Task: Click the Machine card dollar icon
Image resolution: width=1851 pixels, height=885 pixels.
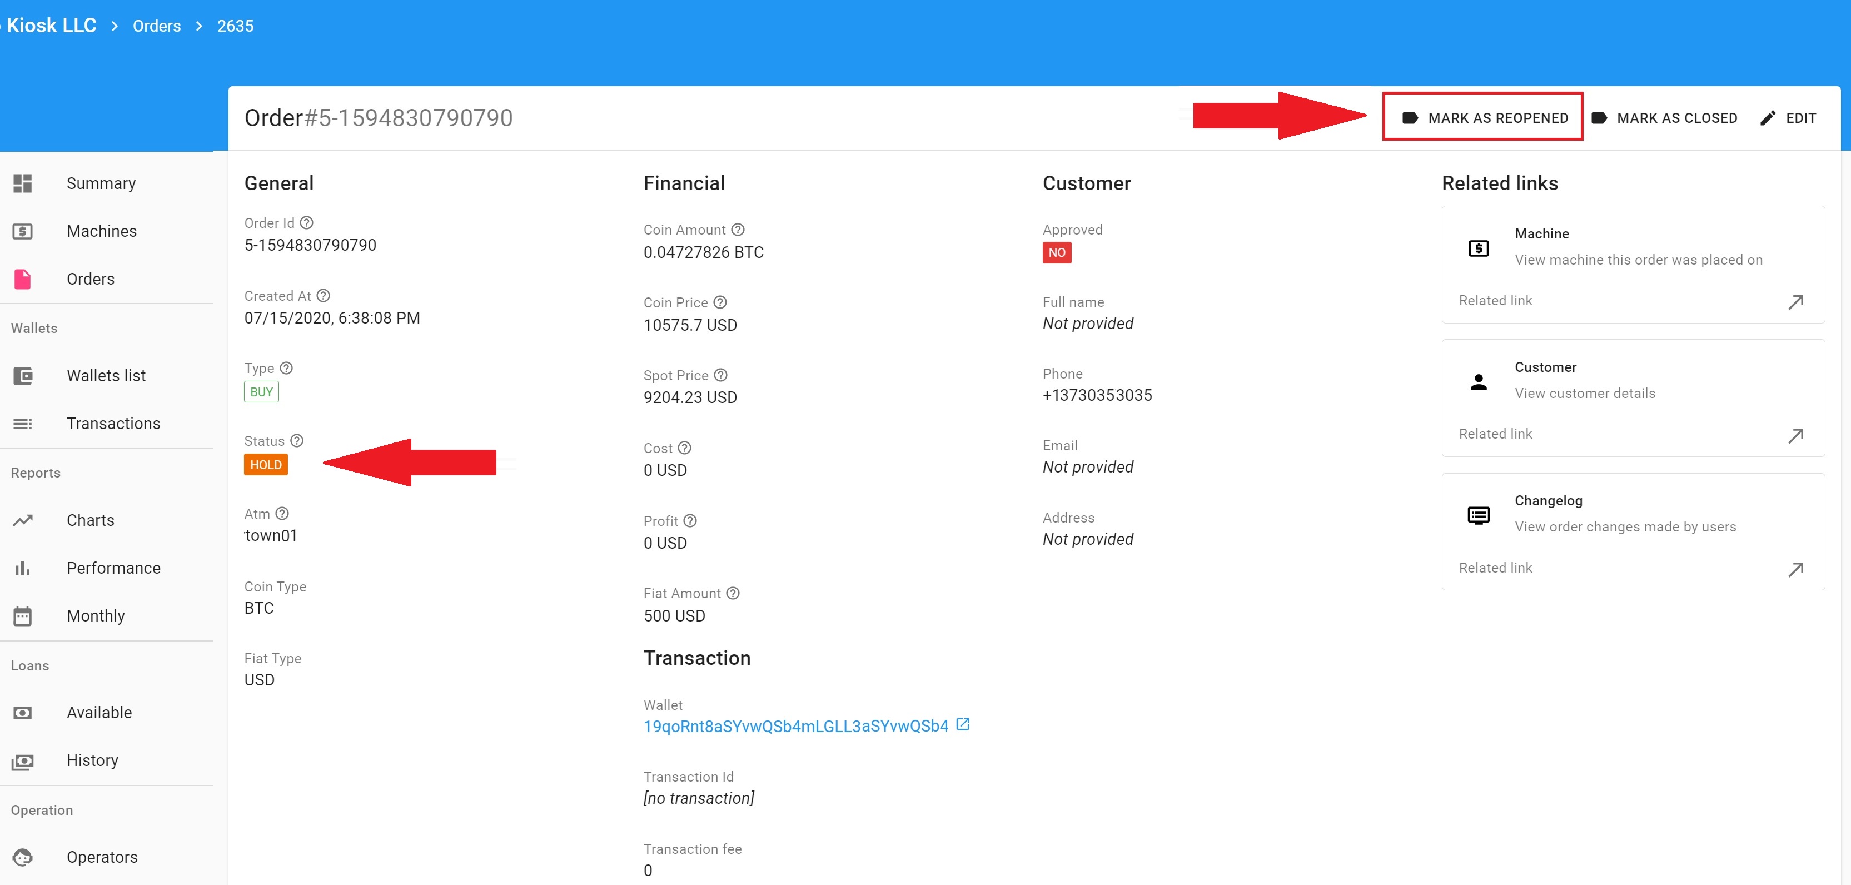Action: (x=1479, y=248)
